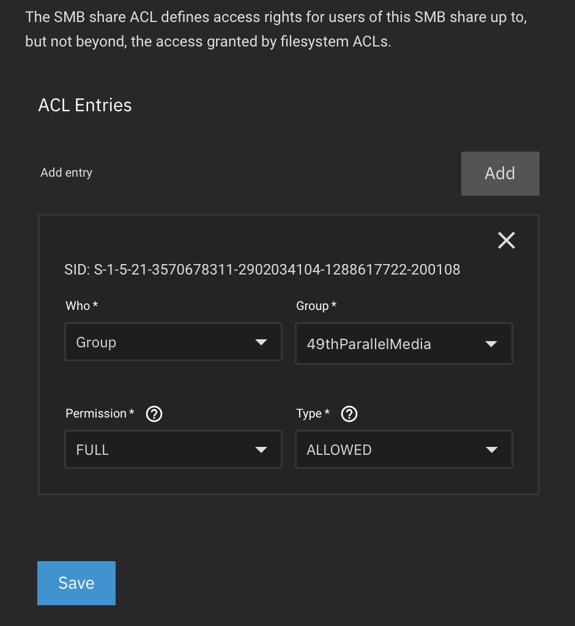Show help for Permission field
The height and width of the screenshot is (626, 575).
pos(155,414)
